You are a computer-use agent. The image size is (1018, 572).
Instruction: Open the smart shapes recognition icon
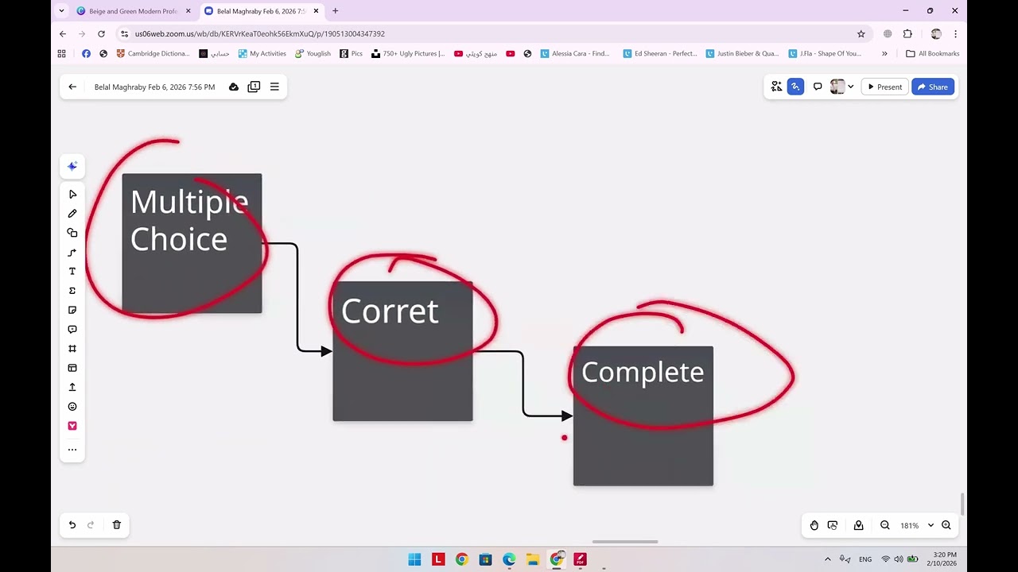click(x=776, y=87)
